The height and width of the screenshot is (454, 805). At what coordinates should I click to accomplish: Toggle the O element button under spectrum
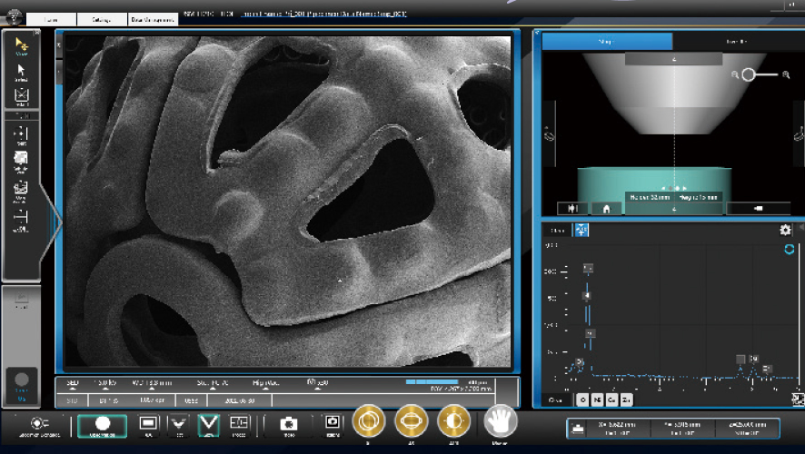582,400
